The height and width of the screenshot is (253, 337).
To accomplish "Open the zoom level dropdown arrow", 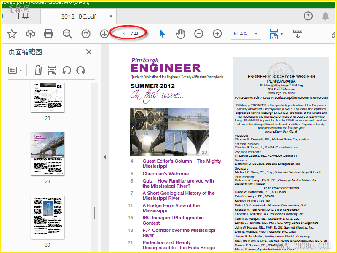I will 256,34.
